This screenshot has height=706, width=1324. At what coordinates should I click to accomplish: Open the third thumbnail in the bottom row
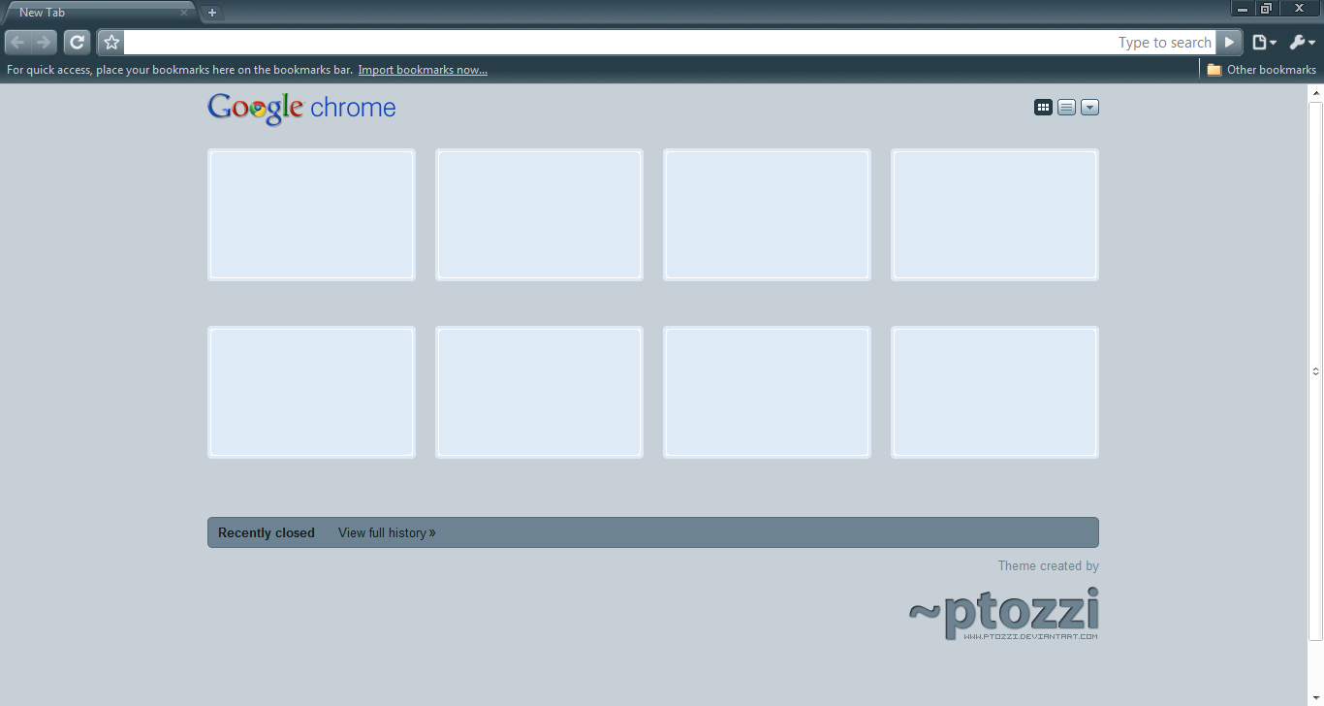point(767,392)
